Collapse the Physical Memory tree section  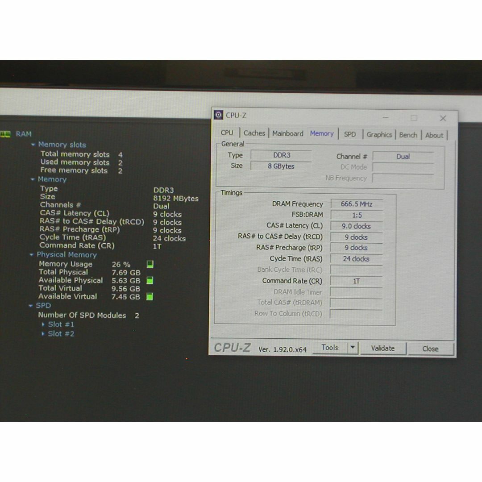[x=31, y=254]
